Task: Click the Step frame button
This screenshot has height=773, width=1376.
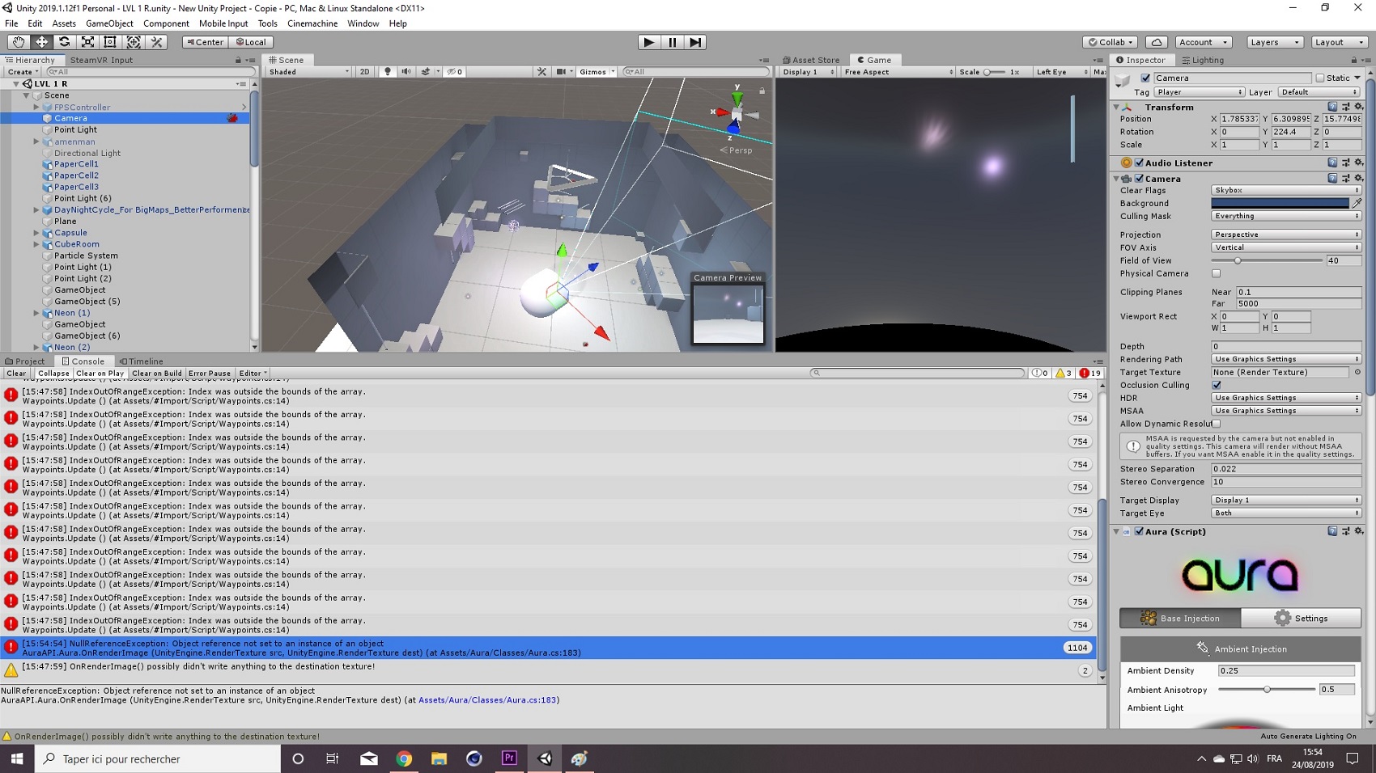Action: click(695, 42)
